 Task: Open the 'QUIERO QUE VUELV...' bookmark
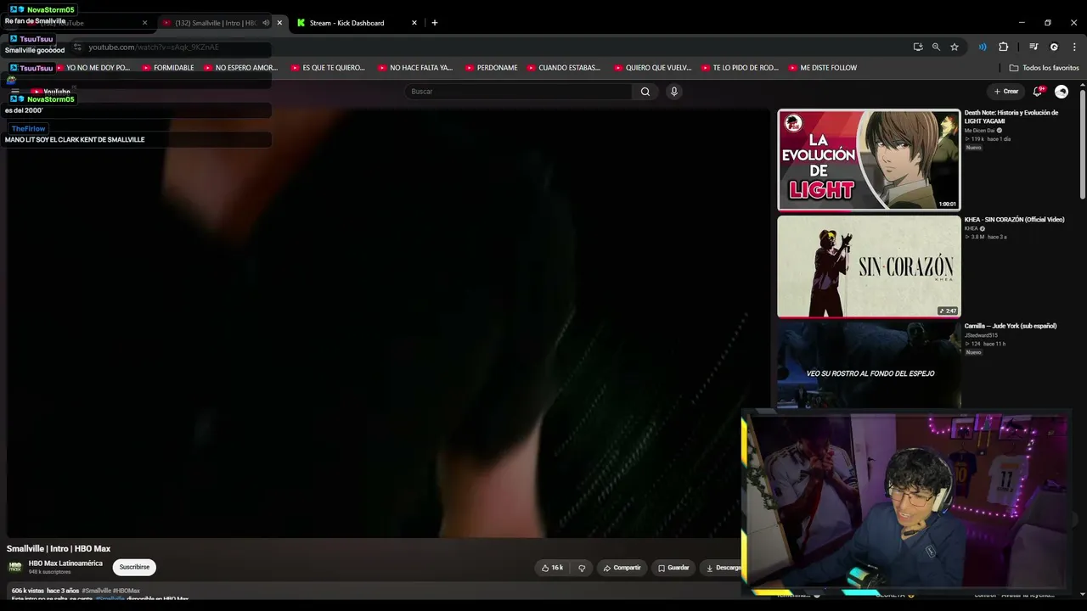(652, 68)
